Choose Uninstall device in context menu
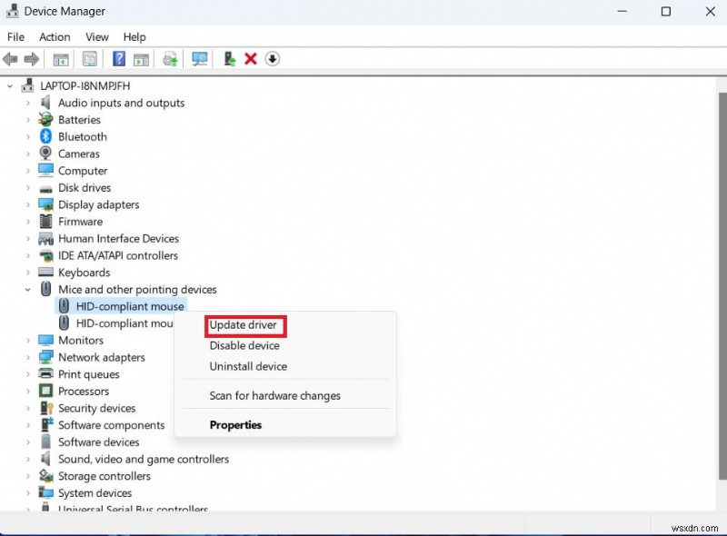Screen dimensions: 727x536 click(x=248, y=366)
